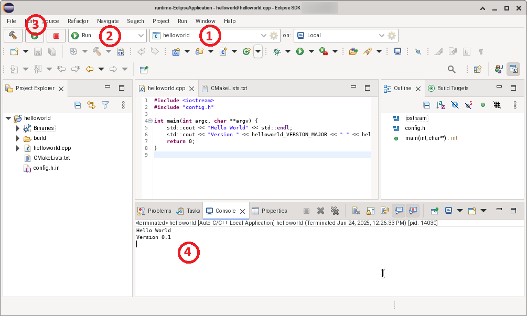Toggle Hide Inactive Elements hash icon
Viewport: 527px width, 316px height.
[x=497, y=105]
